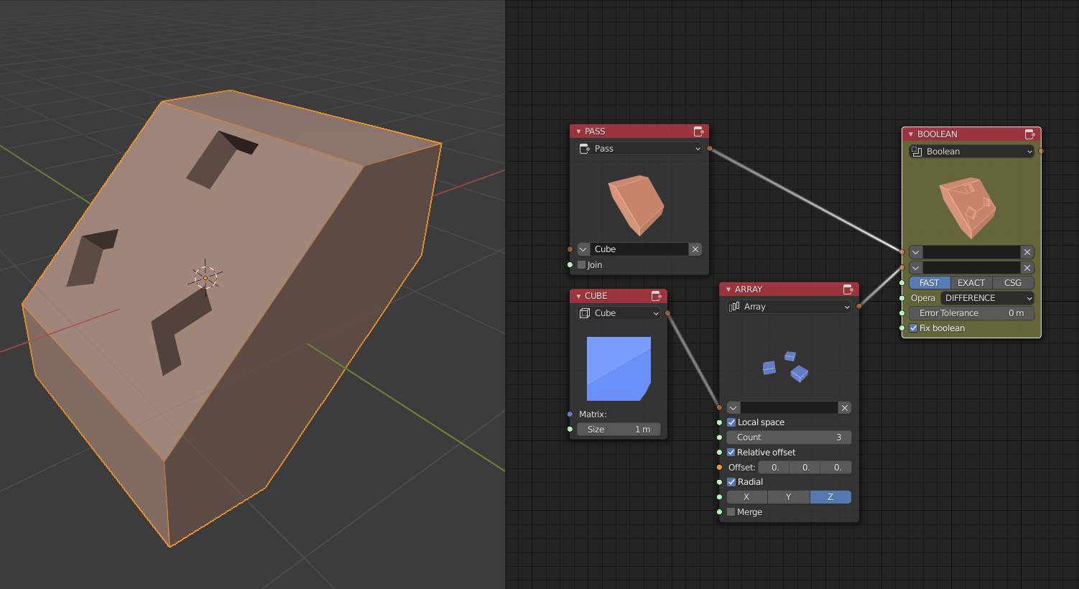Click the Cube node blue preview thumbnail
The image size is (1079, 589).
tap(619, 368)
